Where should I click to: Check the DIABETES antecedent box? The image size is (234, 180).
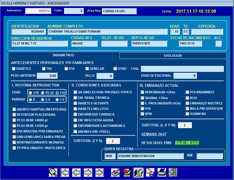(13, 69)
